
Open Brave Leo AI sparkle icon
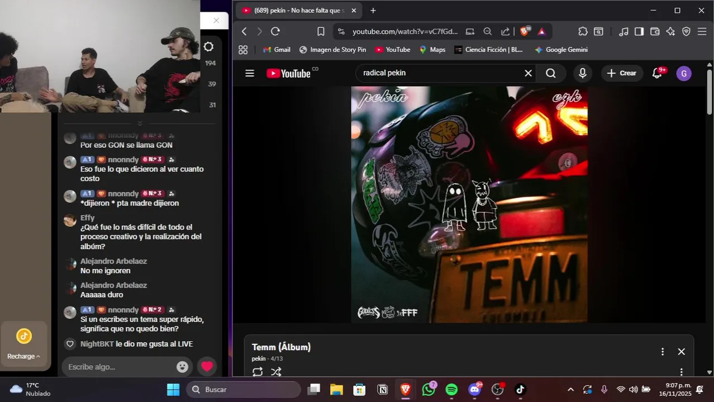[x=671, y=32]
